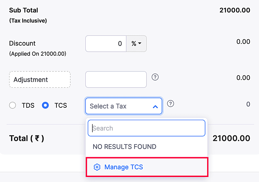Select the TCS radio button

click(x=45, y=105)
